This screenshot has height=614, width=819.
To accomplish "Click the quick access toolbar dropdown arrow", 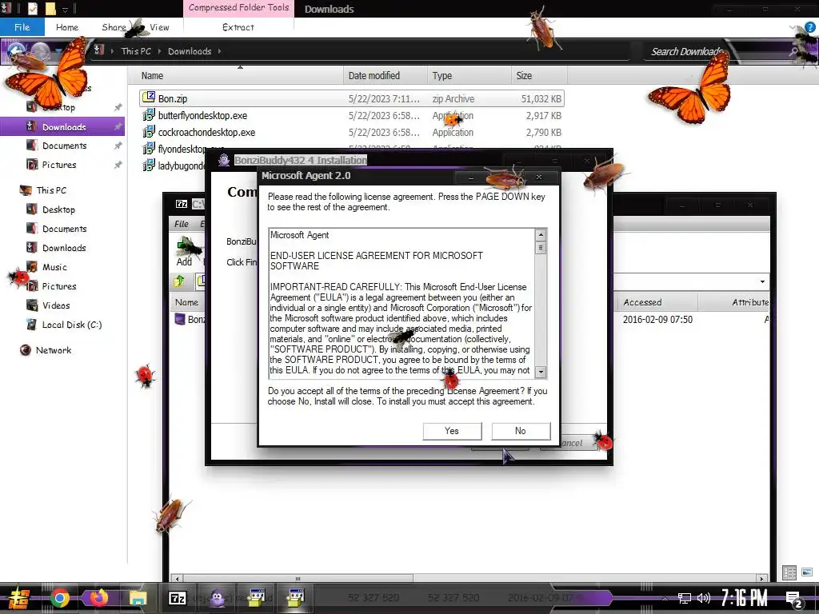I will [66, 9].
